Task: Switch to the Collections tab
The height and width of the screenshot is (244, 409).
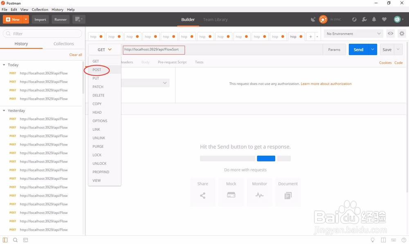Action: (63, 44)
